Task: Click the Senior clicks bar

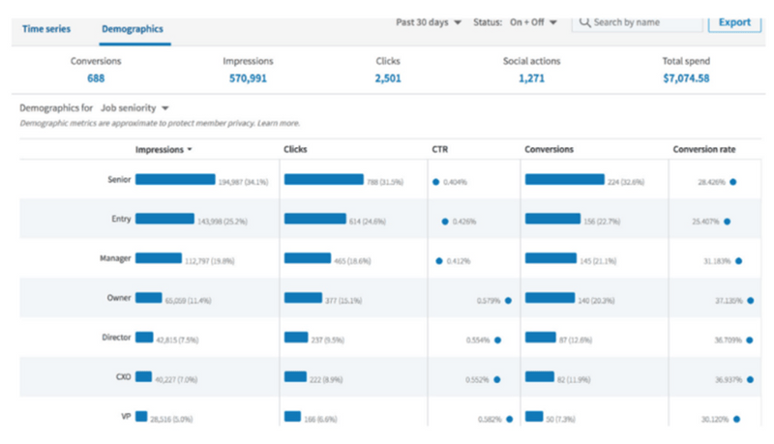Action: point(324,179)
